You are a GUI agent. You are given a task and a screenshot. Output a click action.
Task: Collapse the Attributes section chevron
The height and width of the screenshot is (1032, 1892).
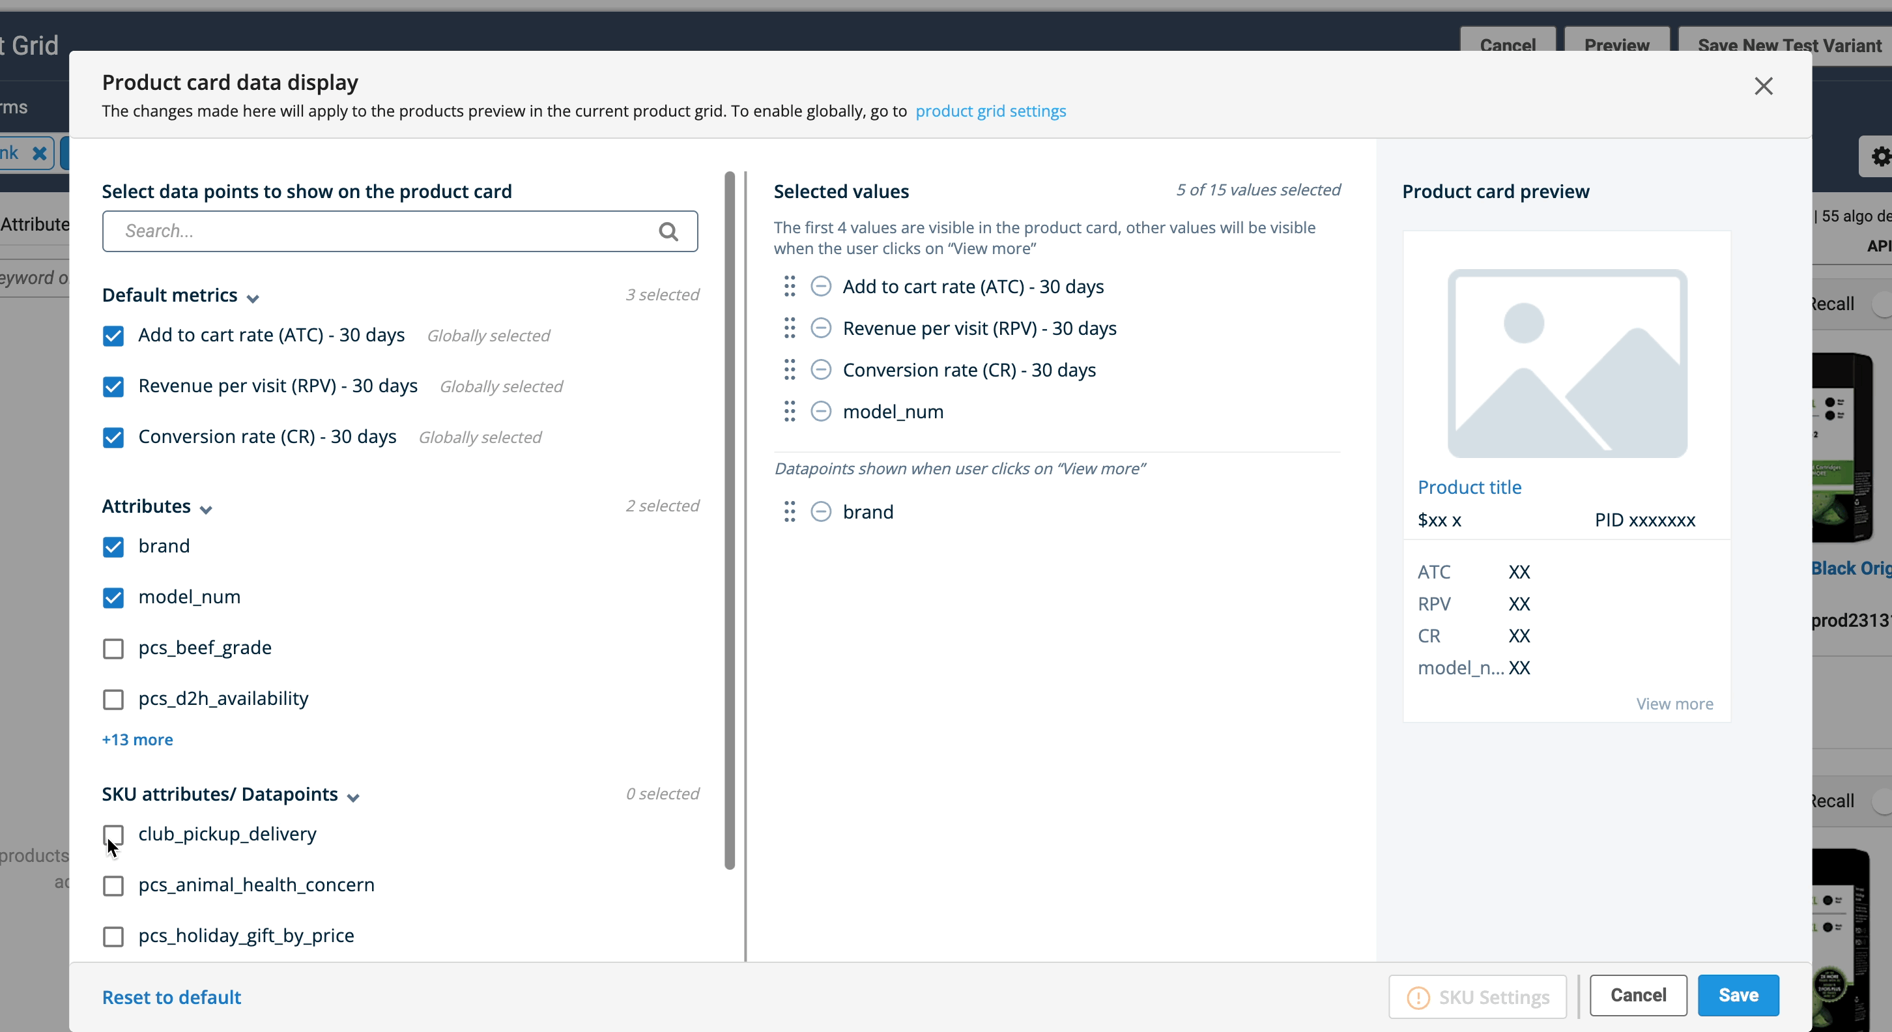click(x=207, y=509)
